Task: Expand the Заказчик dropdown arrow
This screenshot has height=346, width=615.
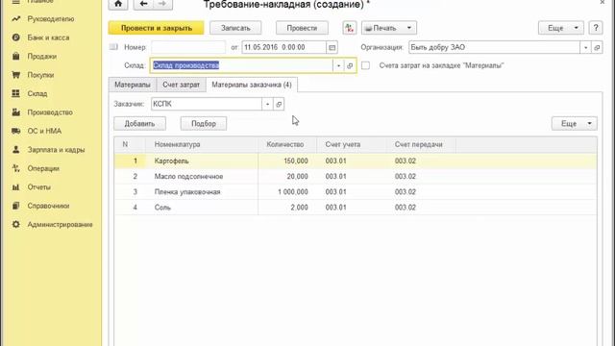Action: click(x=267, y=105)
